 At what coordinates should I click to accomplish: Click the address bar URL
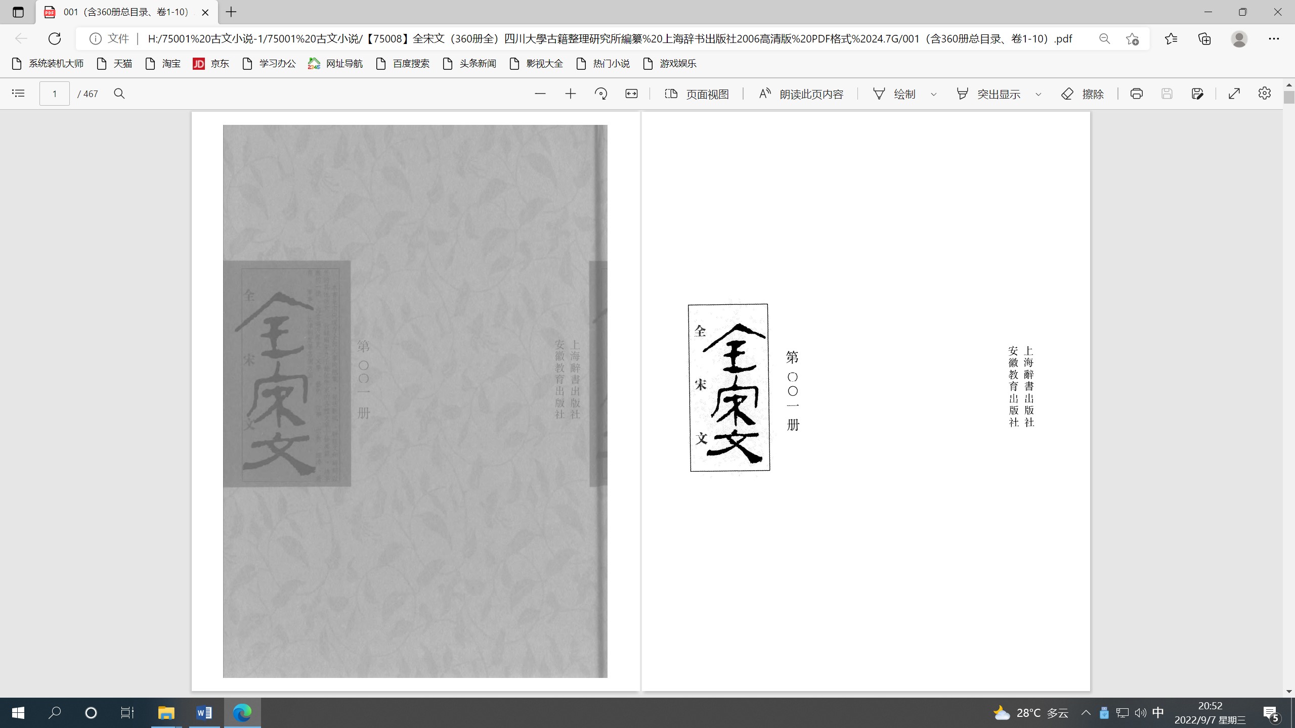[x=610, y=39]
